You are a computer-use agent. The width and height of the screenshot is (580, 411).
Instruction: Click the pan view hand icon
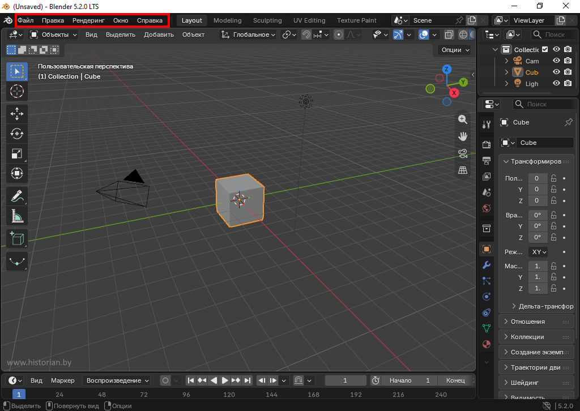pyautogui.click(x=463, y=136)
